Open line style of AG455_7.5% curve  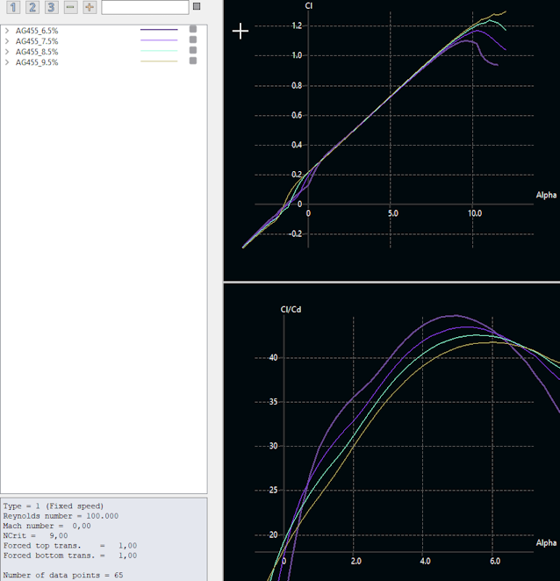pyautogui.click(x=159, y=40)
